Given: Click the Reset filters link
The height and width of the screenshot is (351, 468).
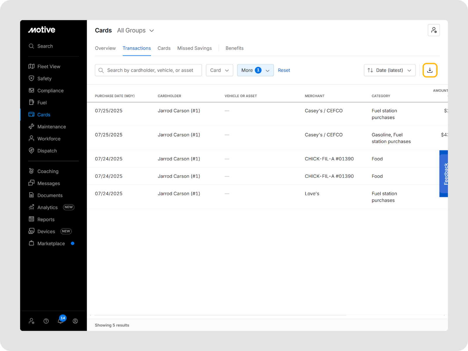Looking at the screenshot, I should pyautogui.click(x=284, y=70).
